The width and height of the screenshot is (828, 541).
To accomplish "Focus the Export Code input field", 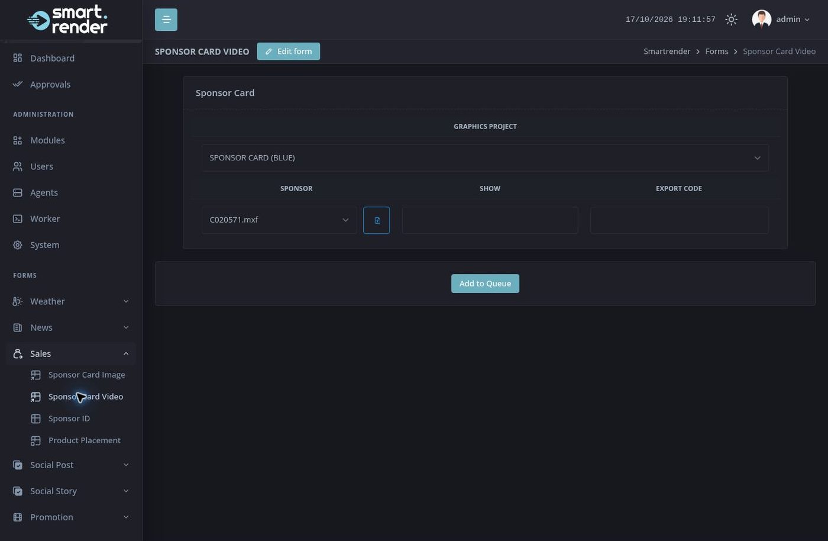I will point(680,220).
